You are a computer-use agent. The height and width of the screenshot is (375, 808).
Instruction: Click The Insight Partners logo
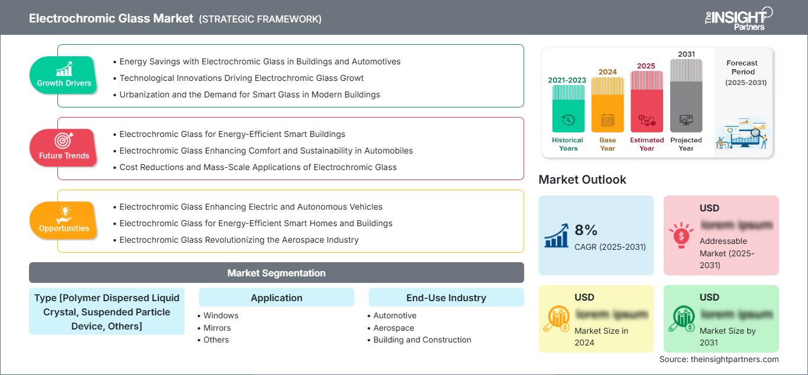[738, 18]
